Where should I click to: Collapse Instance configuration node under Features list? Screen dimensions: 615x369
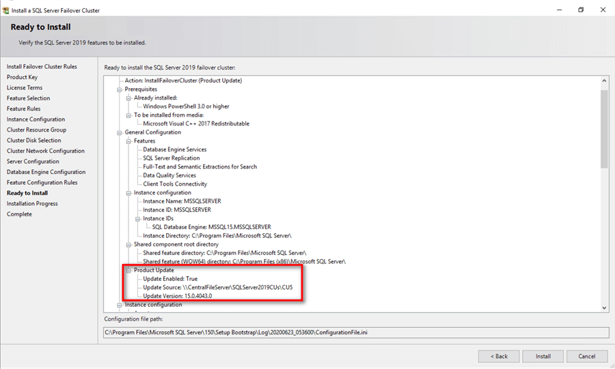128,193
